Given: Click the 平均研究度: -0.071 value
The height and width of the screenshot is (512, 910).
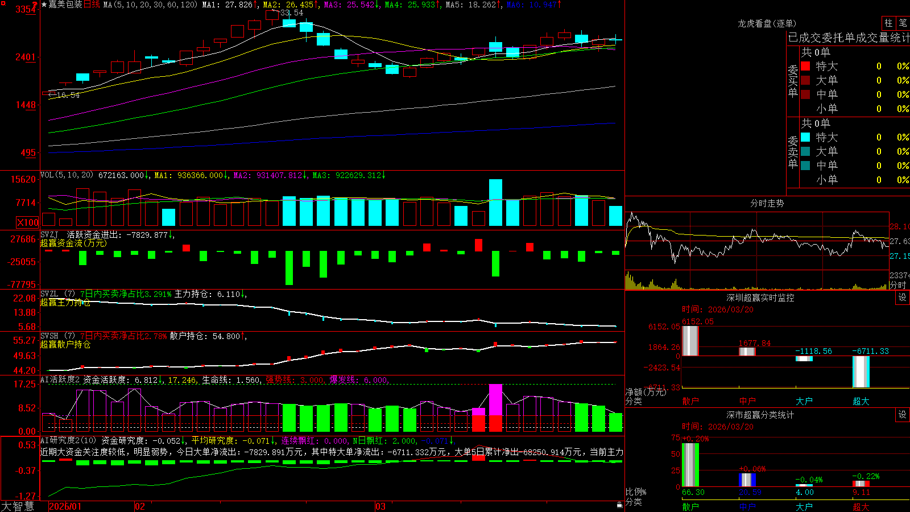Looking at the screenshot, I should click(233, 441).
